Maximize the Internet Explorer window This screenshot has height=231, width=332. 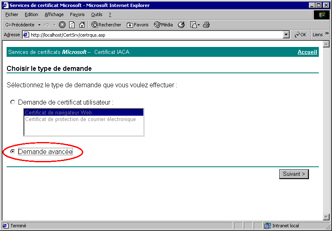319,5
